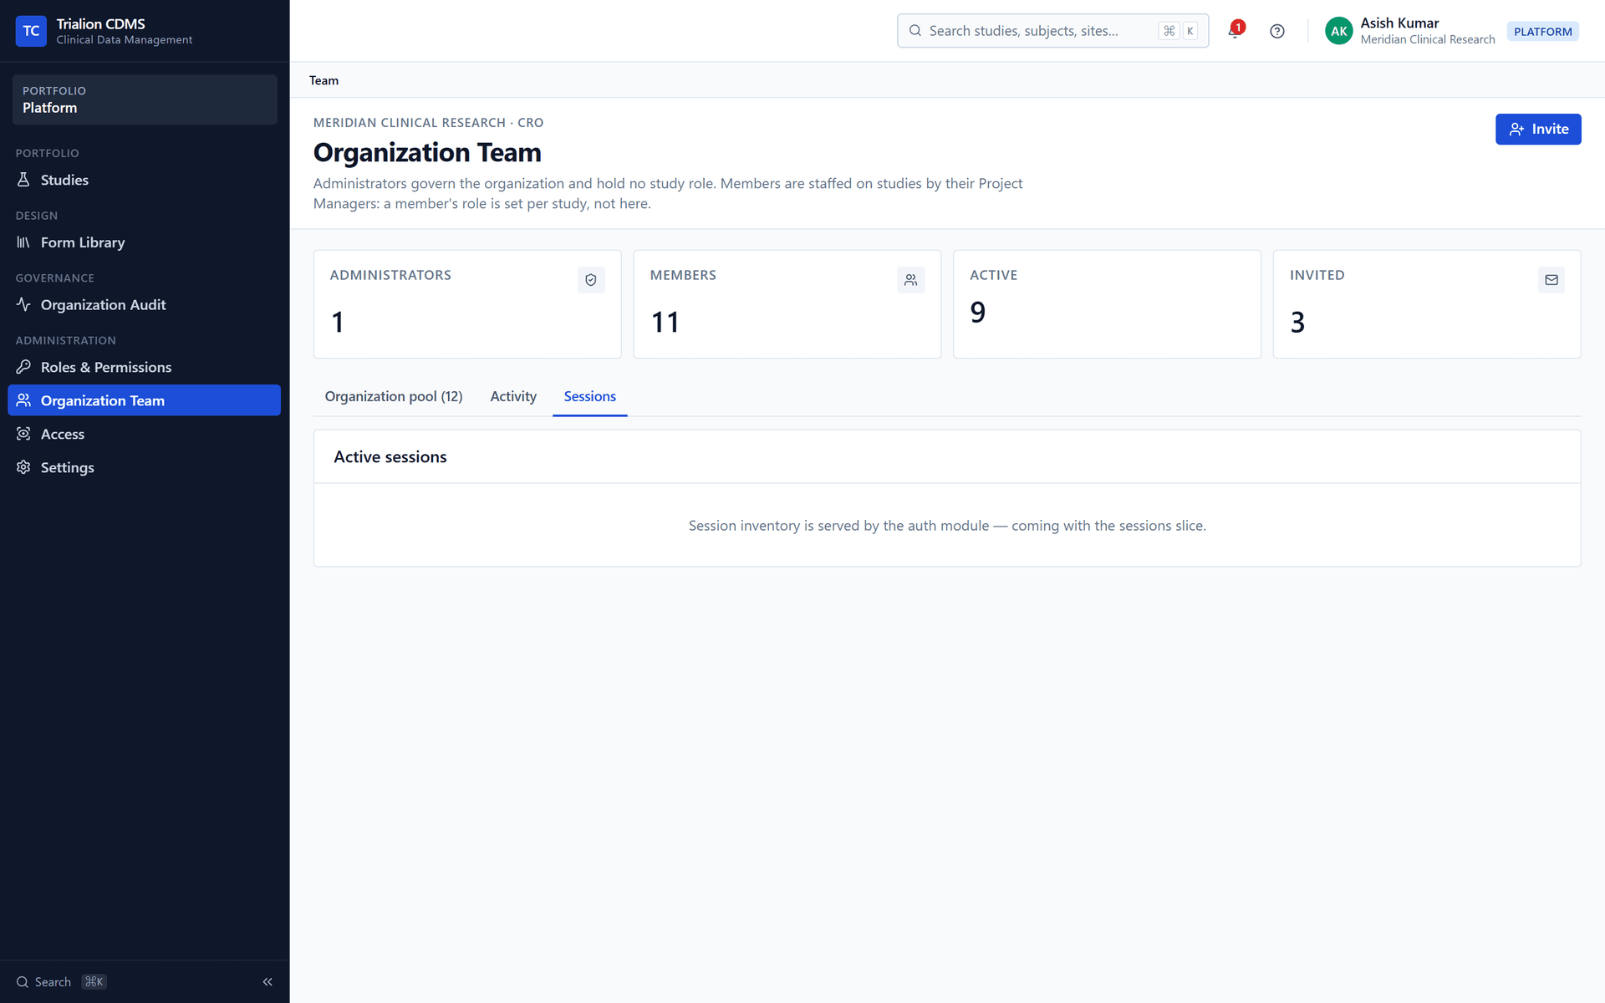Viewport: 1605px width, 1003px height.
Task: Click the search magnifier icon in the top bar
Action: [915, 31]
